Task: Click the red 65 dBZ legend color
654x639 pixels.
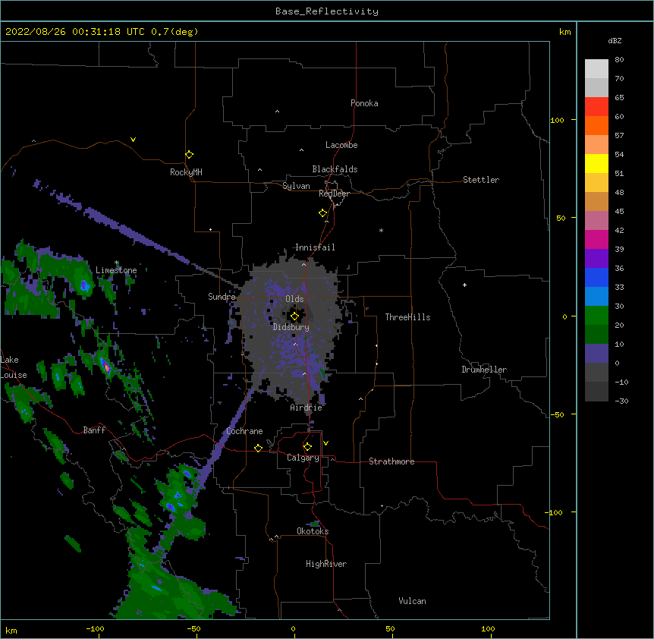Action: (596, 107)
